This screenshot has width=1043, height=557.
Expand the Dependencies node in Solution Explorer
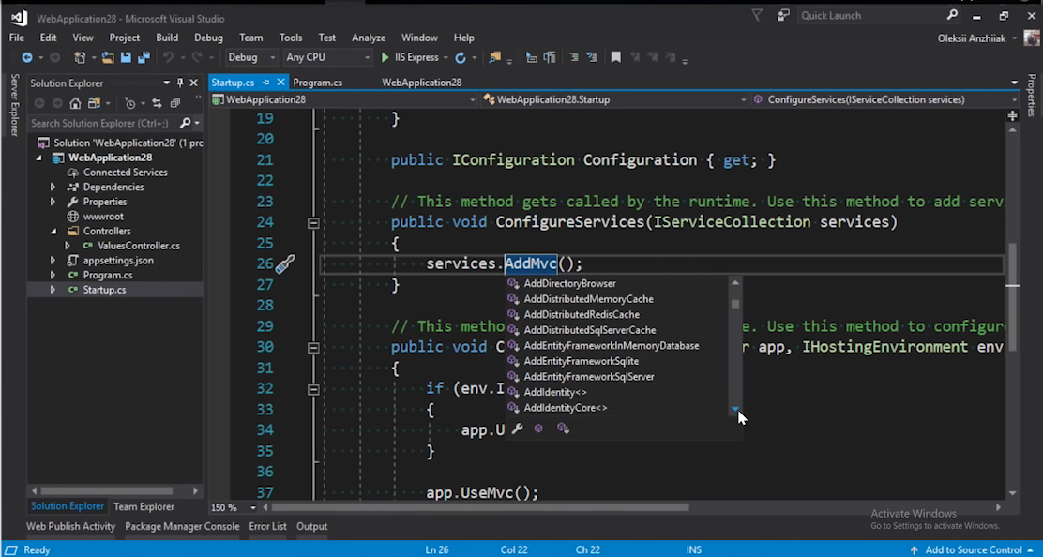pos(53,187)
